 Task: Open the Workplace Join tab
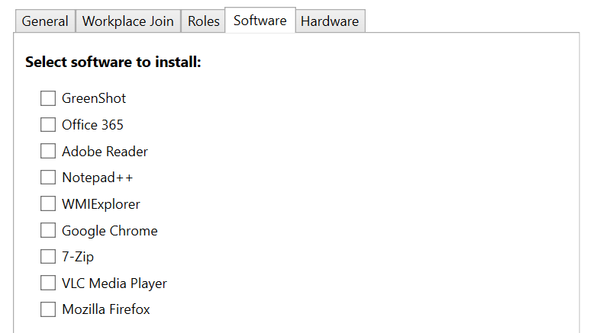click(x=128, y=21)
